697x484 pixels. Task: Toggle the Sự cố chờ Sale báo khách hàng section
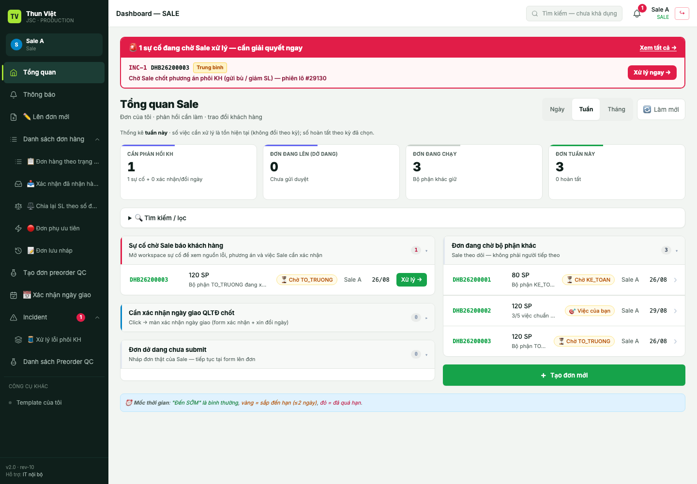[x=277, y=250]
